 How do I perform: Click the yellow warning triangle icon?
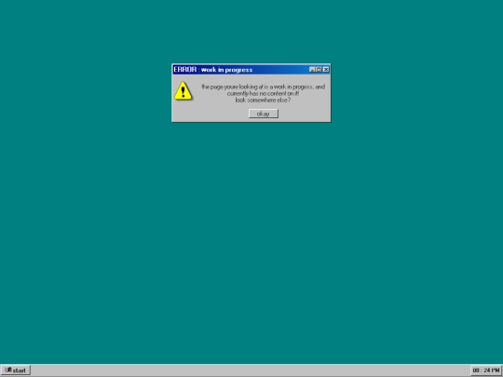coord(184,91)
